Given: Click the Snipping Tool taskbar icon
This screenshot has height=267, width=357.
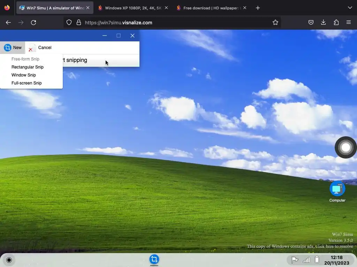Looking at the screenshot, I should pyautogui.click(x=154, y=259).
